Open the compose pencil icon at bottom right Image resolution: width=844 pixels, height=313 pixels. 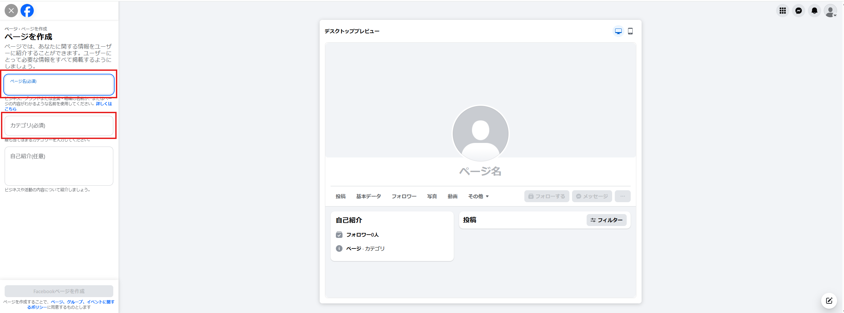pos(829,300)
